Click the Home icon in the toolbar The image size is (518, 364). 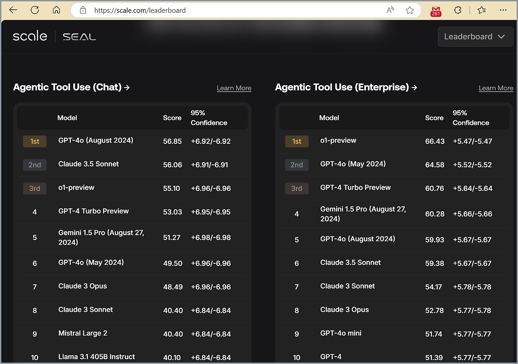[x=56, y=10]
